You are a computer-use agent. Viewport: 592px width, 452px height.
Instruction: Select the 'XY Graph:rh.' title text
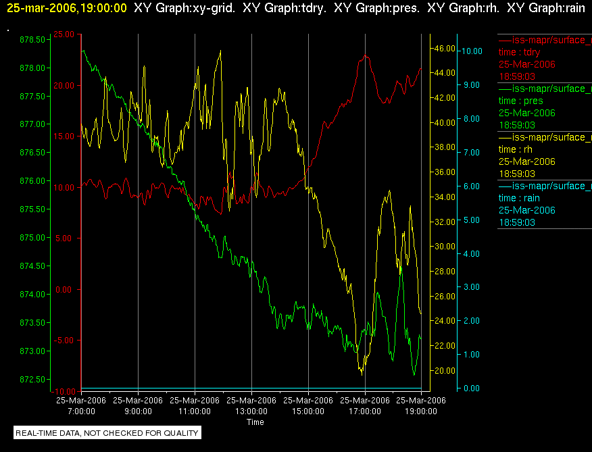(463, 8)
